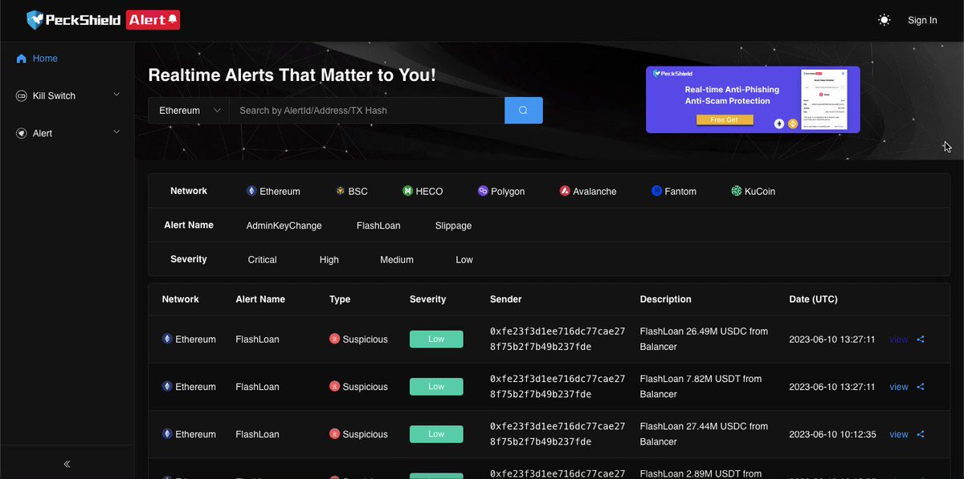Image resolution: width=964 pixels, height=479 pixels.
Task: Click the Fantom filter icon
Action: coord(656,191)
